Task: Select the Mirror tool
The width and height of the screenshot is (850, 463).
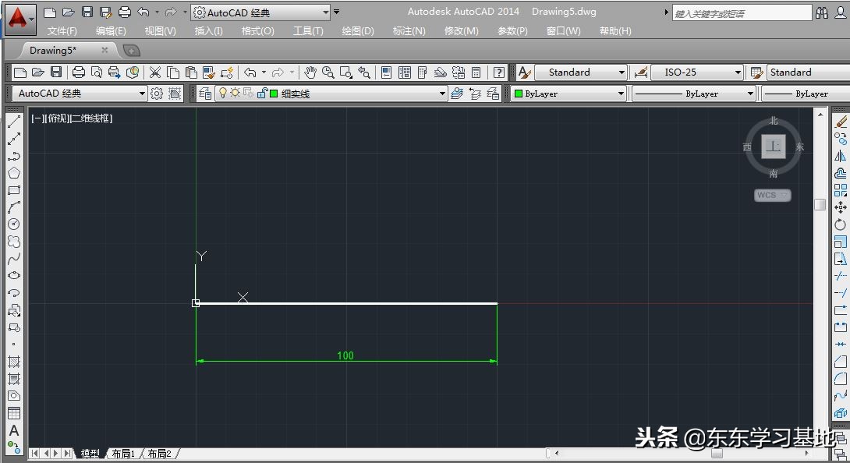Action: (x=841, y=156)
